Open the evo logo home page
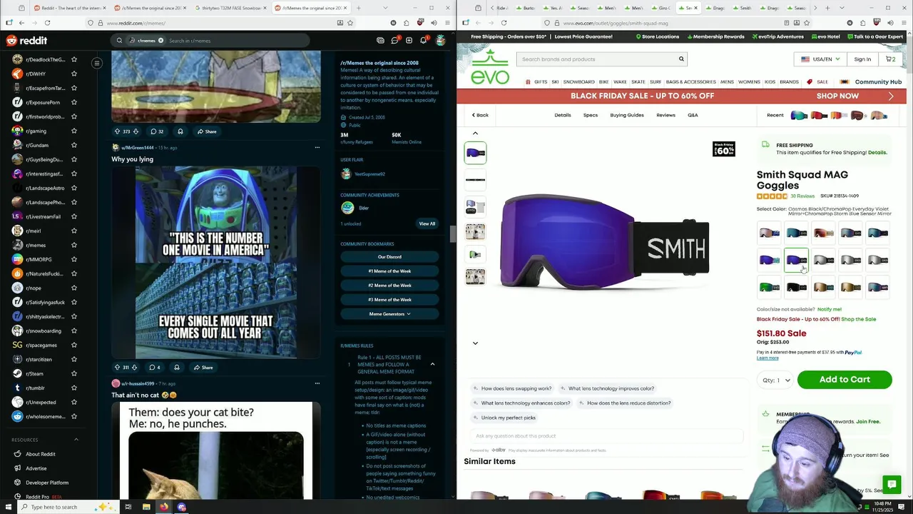The height and width of the screenshot is (514, 913). (490, 66)
